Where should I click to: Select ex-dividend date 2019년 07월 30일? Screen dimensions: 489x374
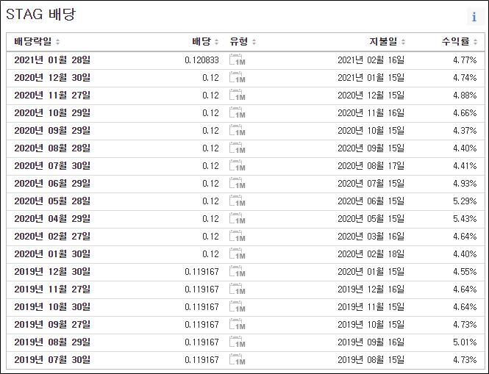pyautogui.click(x=52, y=359)
